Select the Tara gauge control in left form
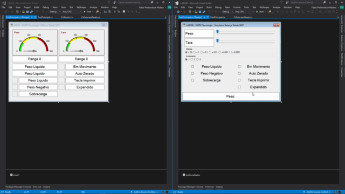Screen dimensions: 345x194 point(81,43)
